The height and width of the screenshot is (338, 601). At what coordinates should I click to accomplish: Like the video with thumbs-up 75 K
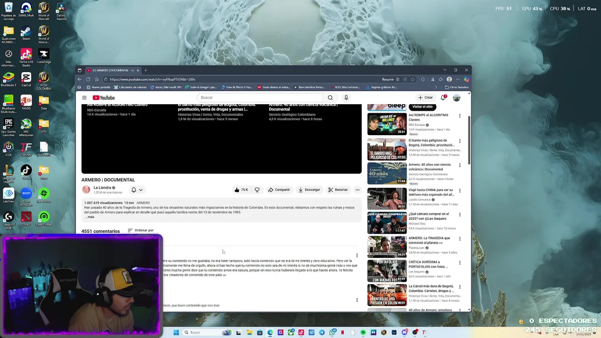click(x=241, y=190)
